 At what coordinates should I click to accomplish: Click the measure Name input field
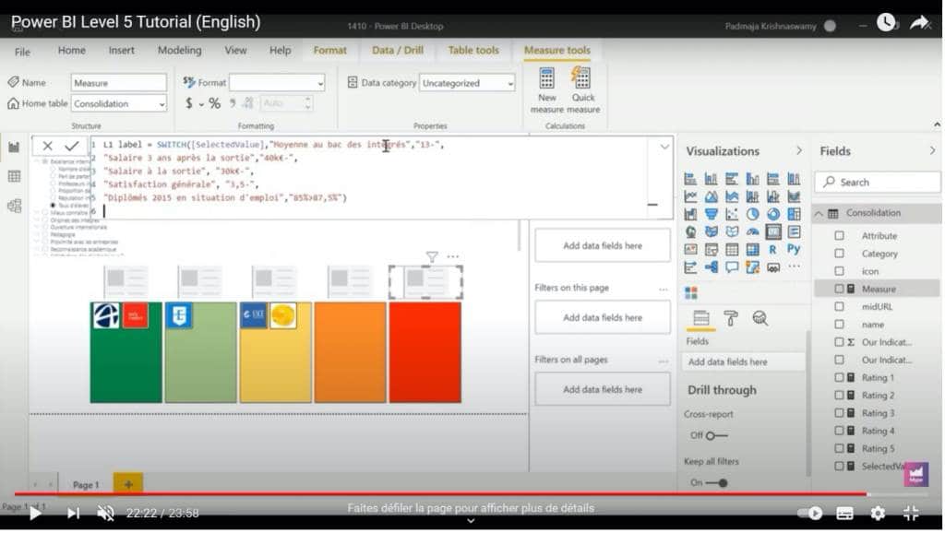pyautogui.click(x=119, y=83)
